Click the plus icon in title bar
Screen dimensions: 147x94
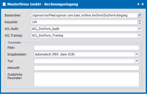click(x=138, y=4)
